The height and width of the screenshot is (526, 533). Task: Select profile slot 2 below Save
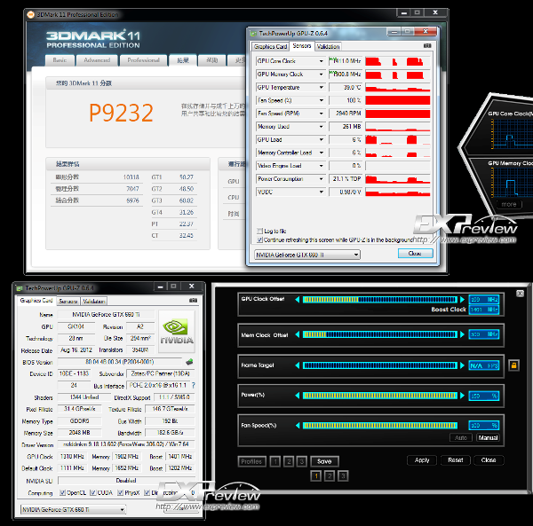[330, 475]
